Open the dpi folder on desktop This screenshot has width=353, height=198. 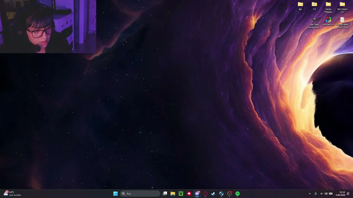click(300, 6)
